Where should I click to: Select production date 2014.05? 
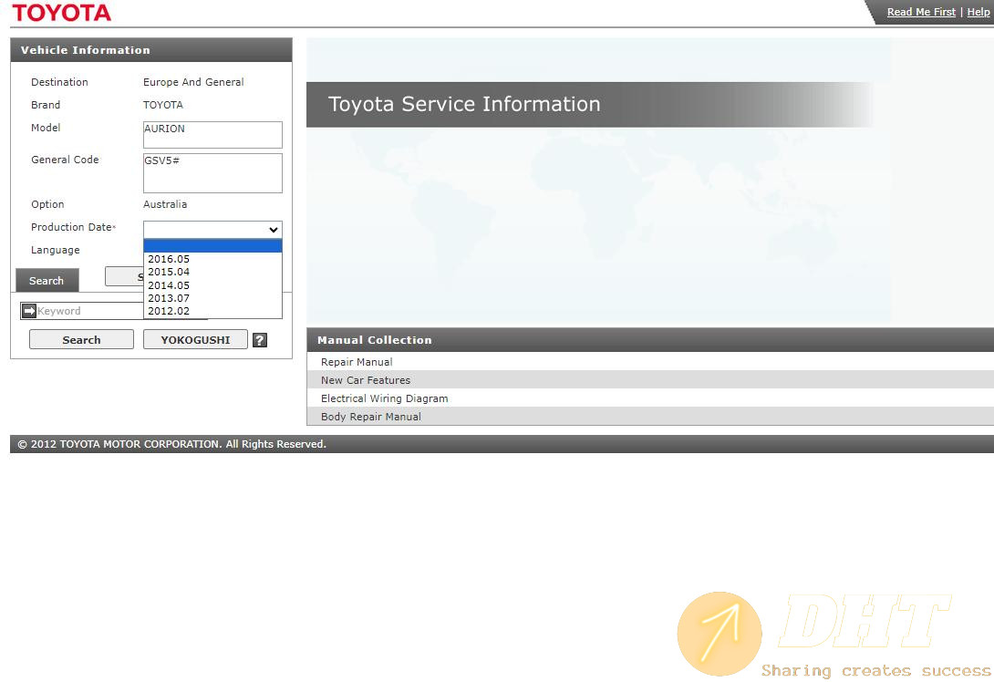click(x=212, y=285)
